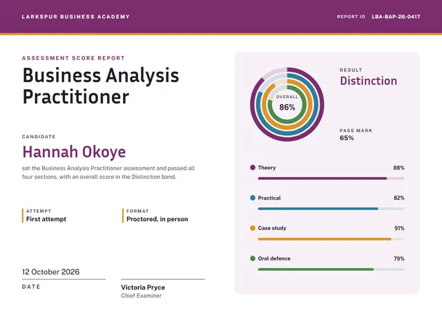Image resolution: width=442 pixels, height=313 pixels.
Task: Click the Assessment Score Report subtitle
Action: (x=73, y=58)
